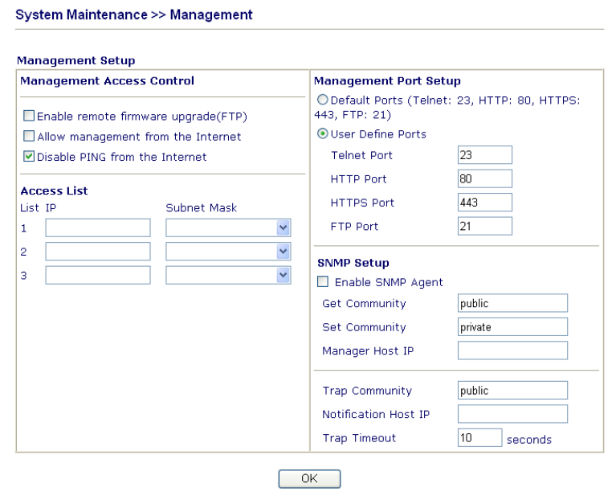Screen dimensions: 616x496
Task: Click the Telnet Port input field
Action: coord(484,155)
